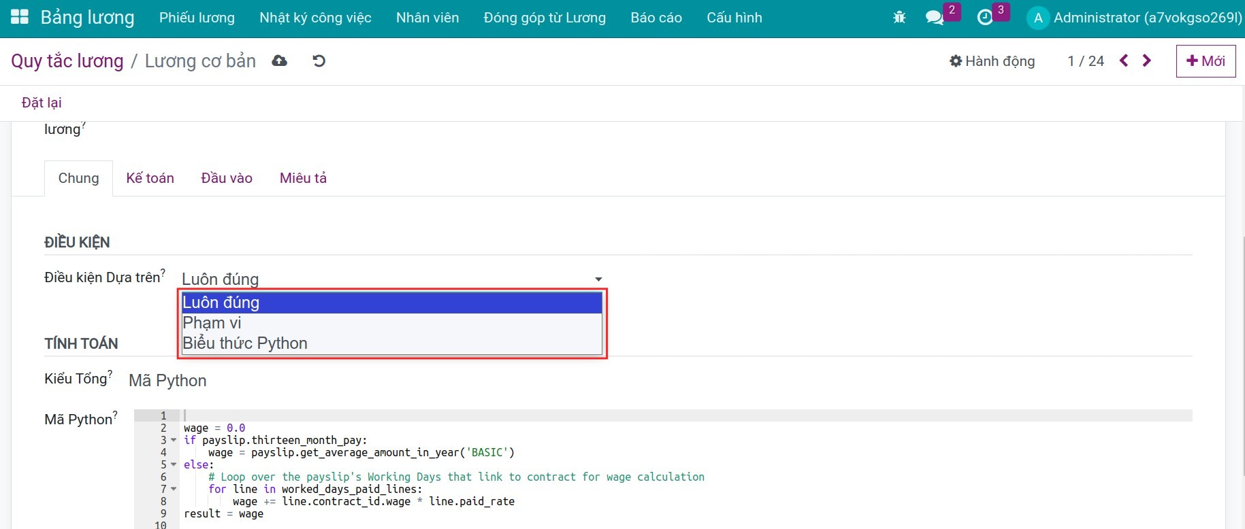The width and height of the screenshot is (1245, 529).
Task: Go to the next record arrow
Action: click(1147, 61)
